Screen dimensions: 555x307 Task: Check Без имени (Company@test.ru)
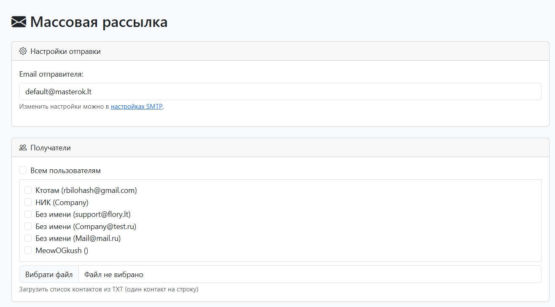[x=28, y=226]
